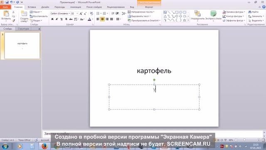Clear all text formatting icon
Image resolution: width=266 pixels, height=150 pixels.
point(91,13)
